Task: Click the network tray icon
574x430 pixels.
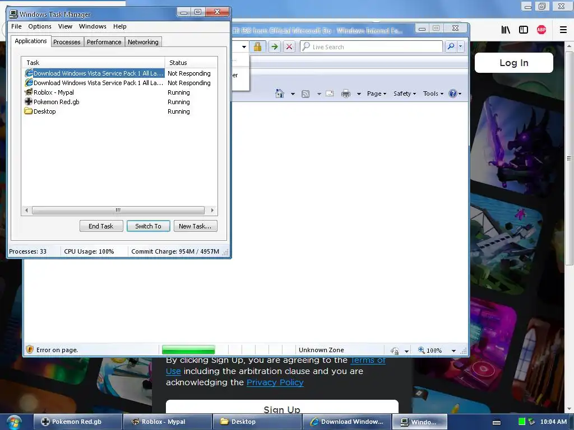Action: pos(531,422)
